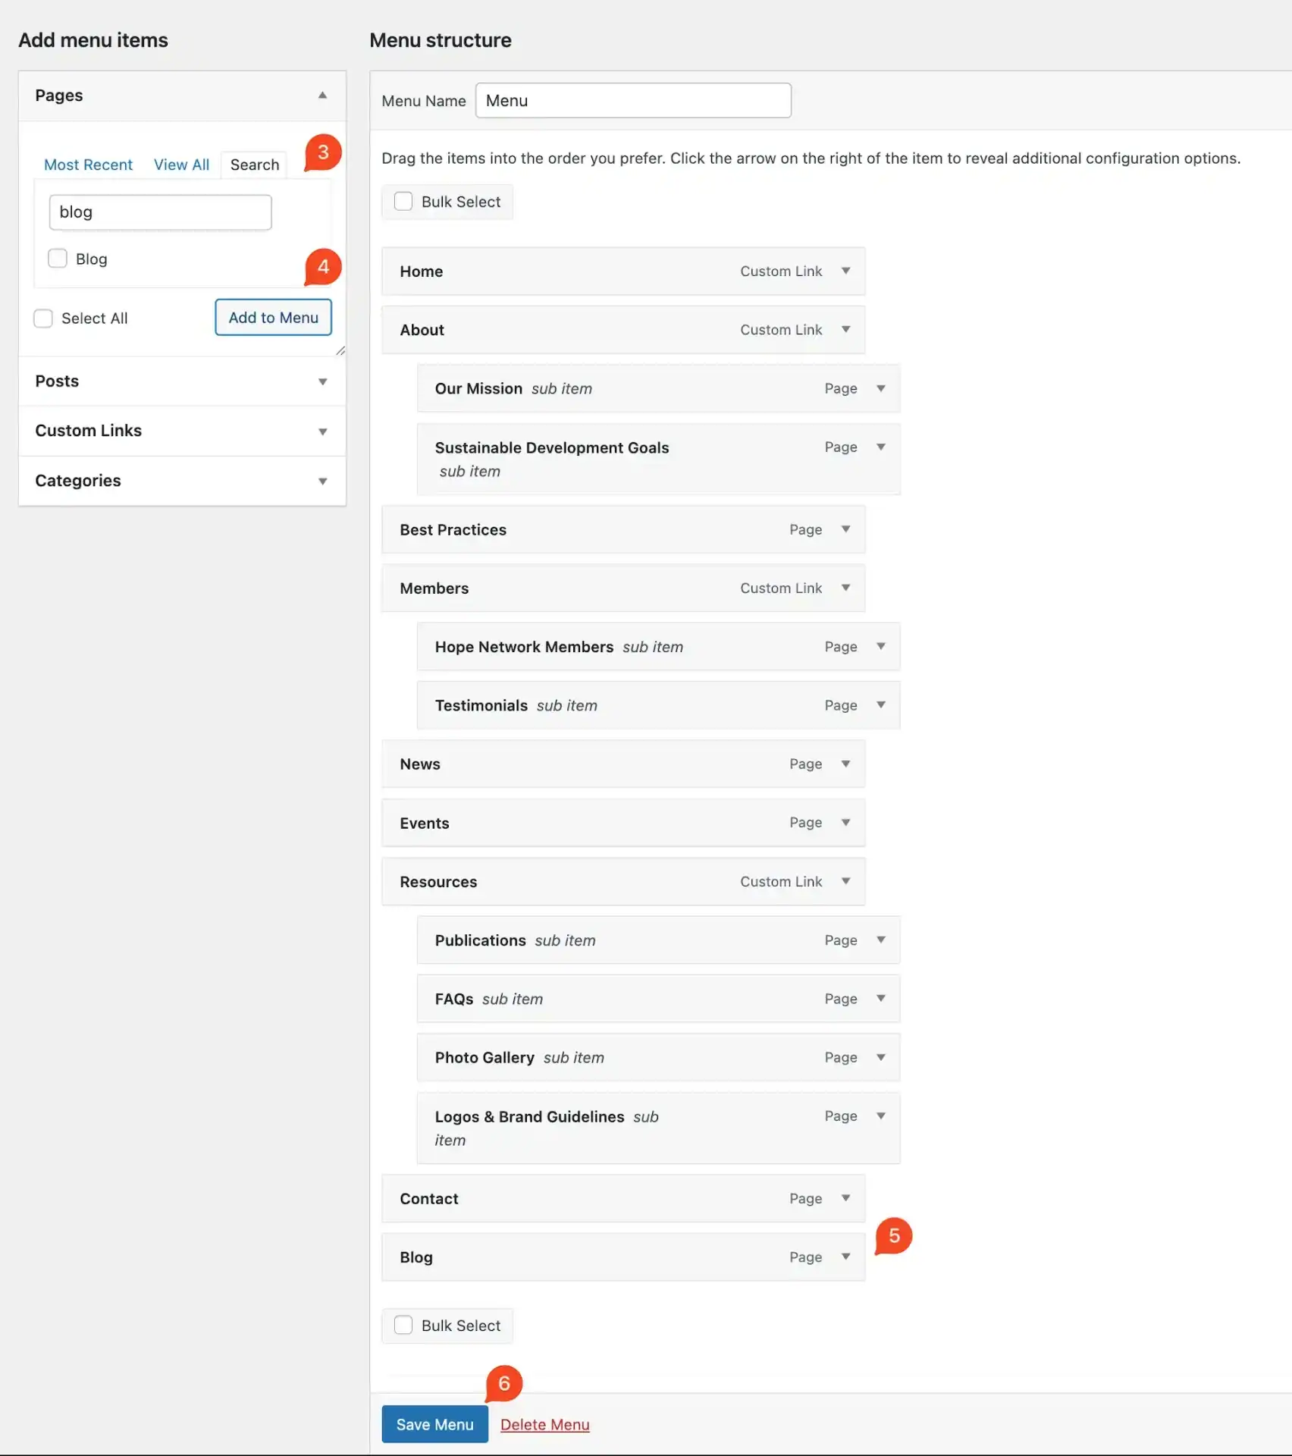Image resolution: width=1292 pixels, height=1456 pixels.
Task: Expand Testimonials sub item arrow
Action: click(880, 704)
